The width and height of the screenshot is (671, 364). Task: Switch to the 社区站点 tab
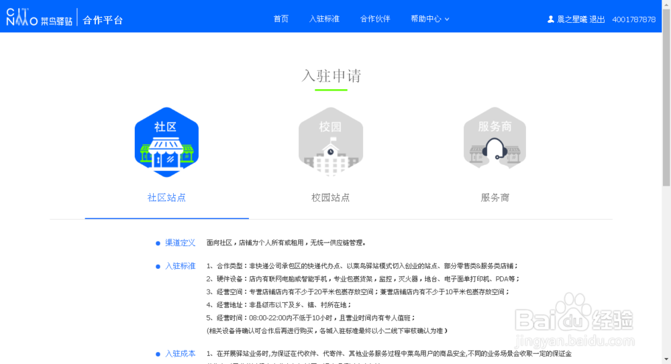pyautogui.click(x=166, y=198)
